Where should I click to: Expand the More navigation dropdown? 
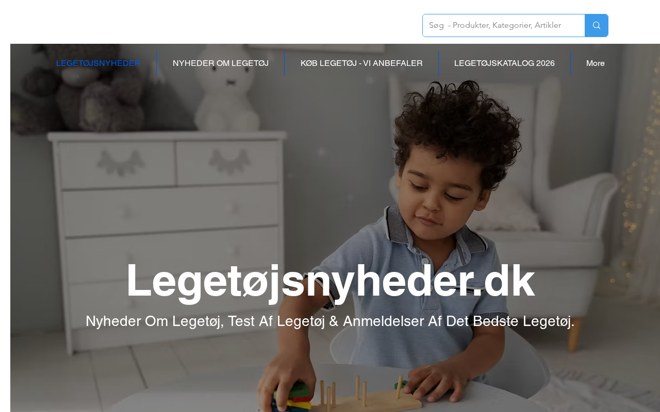click(595, 63)
